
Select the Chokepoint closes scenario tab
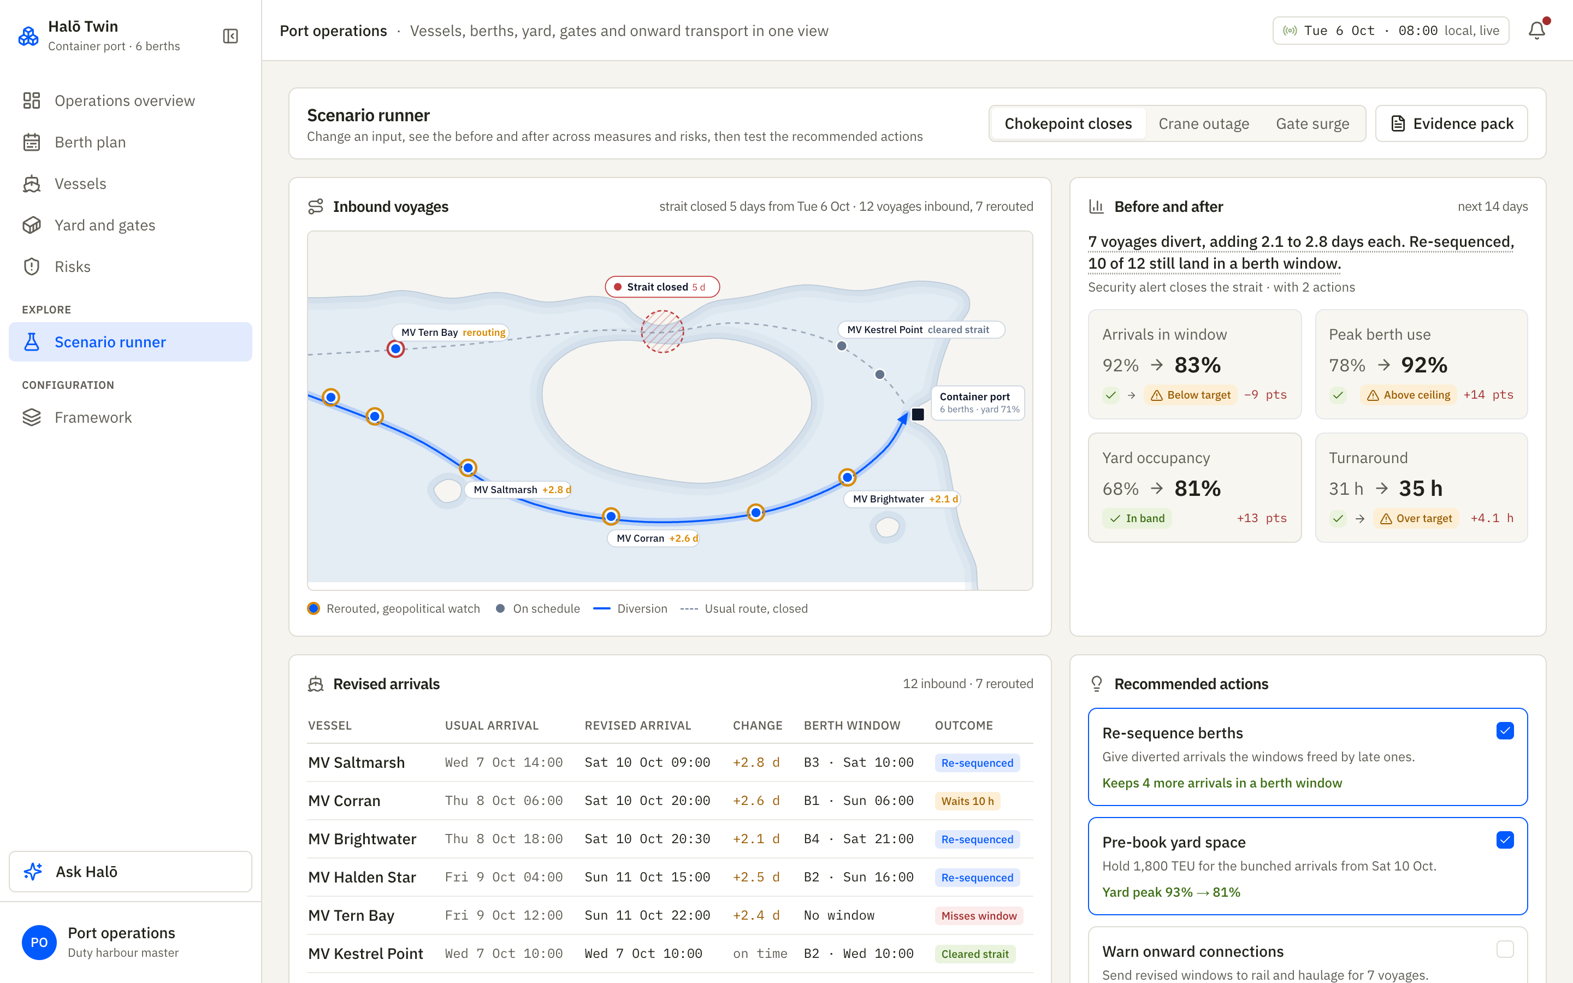point(1068,123)
